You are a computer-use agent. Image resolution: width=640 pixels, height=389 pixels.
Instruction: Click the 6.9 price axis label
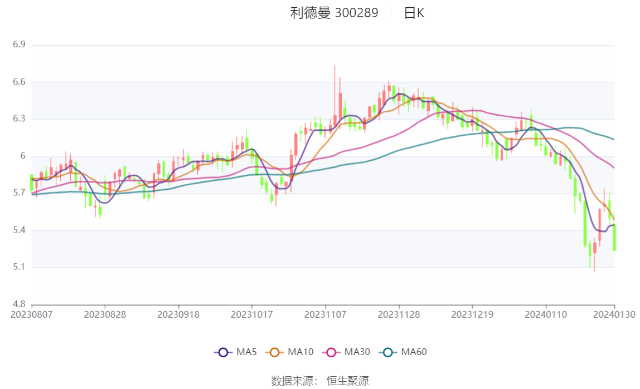pos(19,45)
